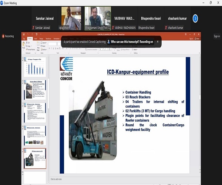Select slide 6 thumbnail in slide panel

click(35, 90)
